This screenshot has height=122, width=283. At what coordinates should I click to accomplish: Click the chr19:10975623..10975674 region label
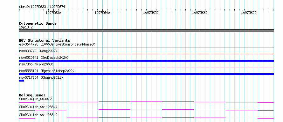point(42,7)
